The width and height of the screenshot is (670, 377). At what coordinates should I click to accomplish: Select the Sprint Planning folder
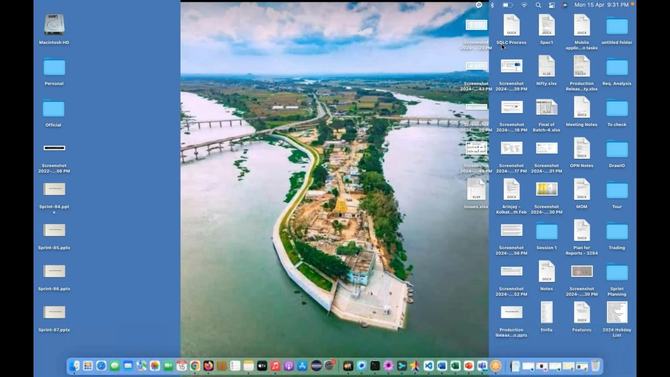(617, 279)
